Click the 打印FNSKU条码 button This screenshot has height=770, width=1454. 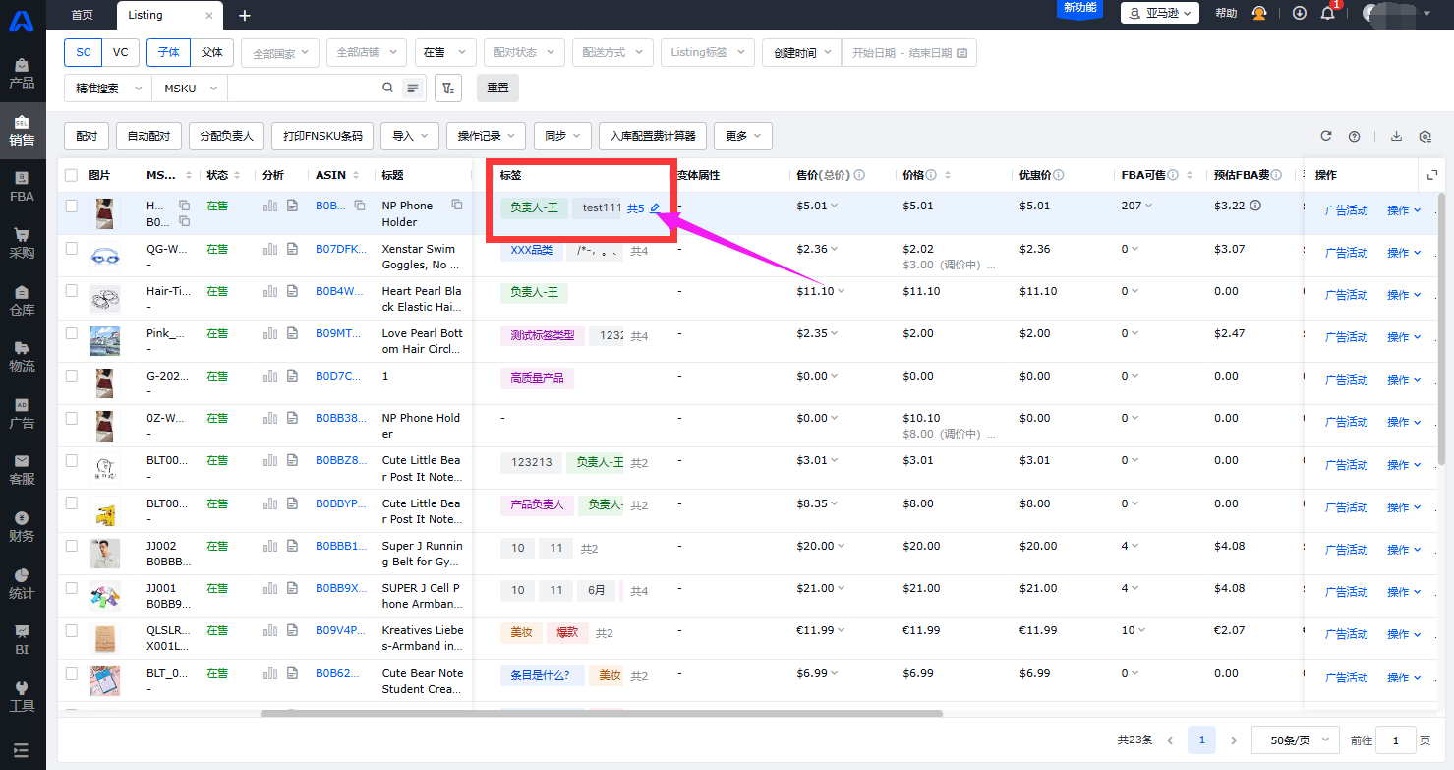pyautogui.click(x=322, y=136)
